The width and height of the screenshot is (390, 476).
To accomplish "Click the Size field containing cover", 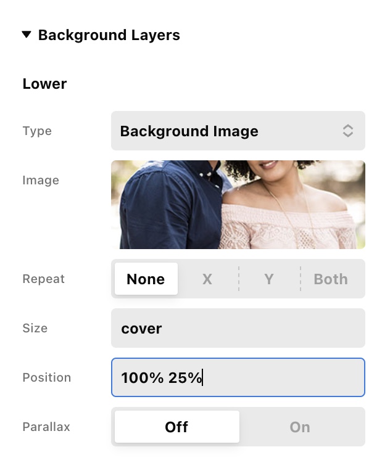I will (238, 328).
